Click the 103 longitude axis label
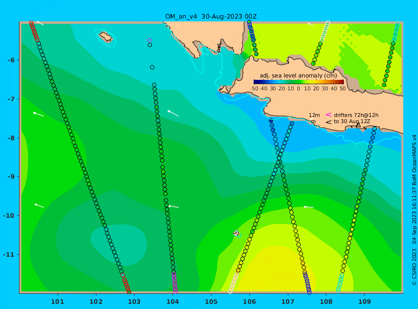Image resolution: width=418 pixels, height=309 pixels. (134, 302)
